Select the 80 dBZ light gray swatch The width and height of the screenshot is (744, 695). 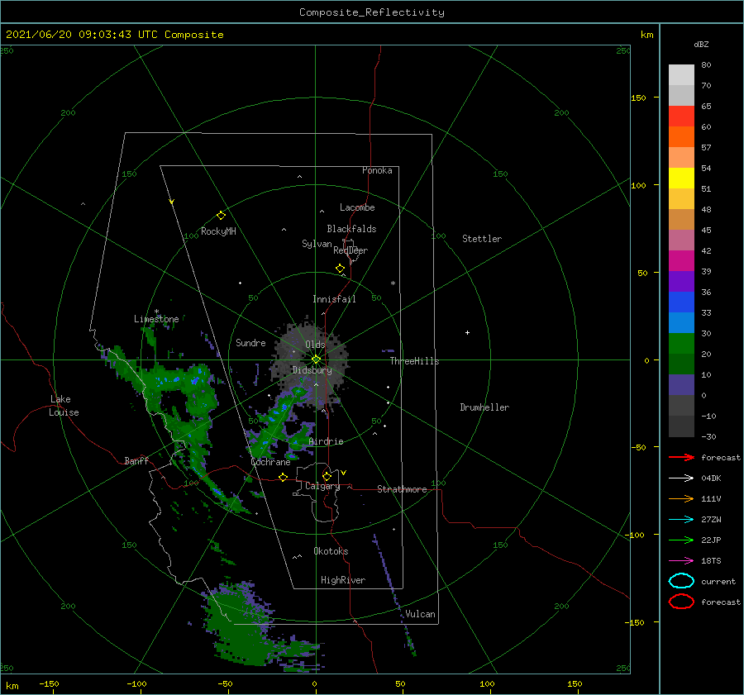tap(681, 75)
